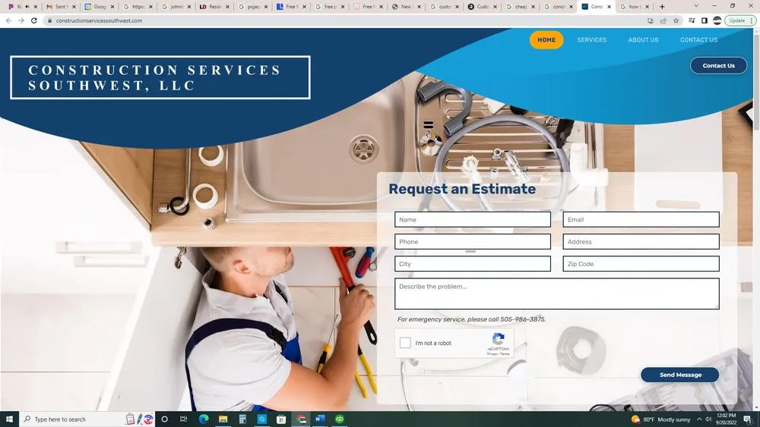The image size is (760, 427).
Task: Click the browser back arrow
Action: 8,20
